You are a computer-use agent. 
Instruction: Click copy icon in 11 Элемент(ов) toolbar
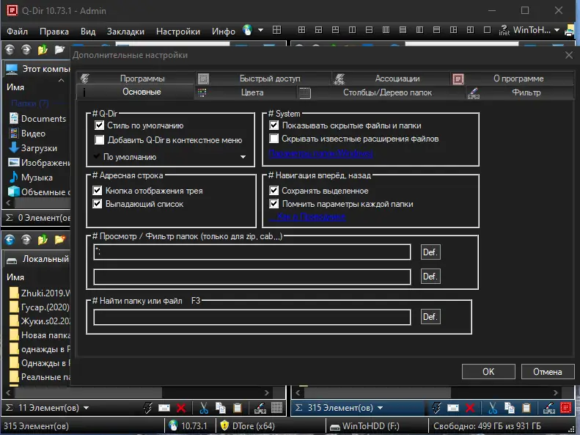click(x=221, y=408)
